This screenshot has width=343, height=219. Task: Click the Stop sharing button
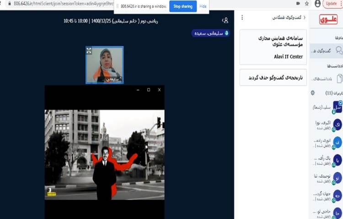coord(182,6)
